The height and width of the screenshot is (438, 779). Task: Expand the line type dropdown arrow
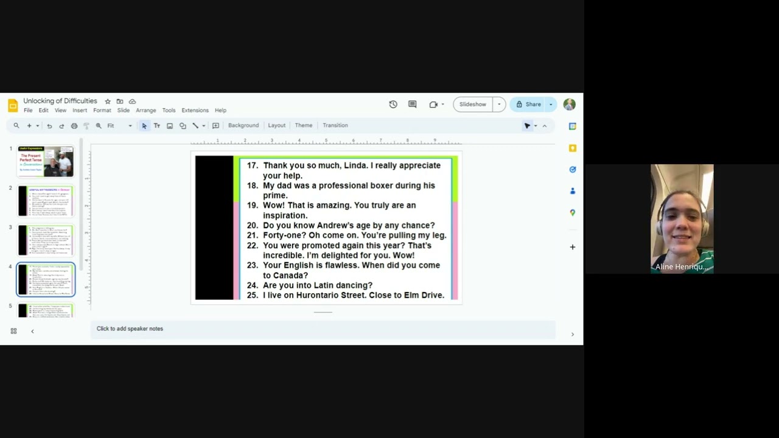point(203,126)
